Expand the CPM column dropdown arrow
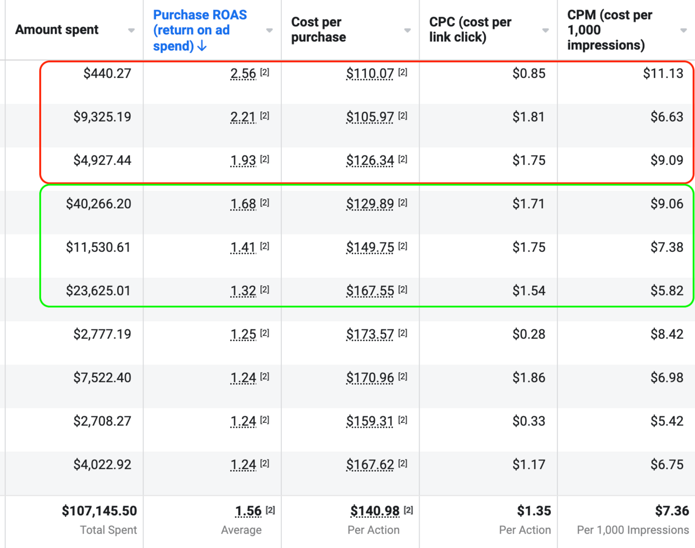The height and width of the screenshot is (548, 695). tap(683, 31)
